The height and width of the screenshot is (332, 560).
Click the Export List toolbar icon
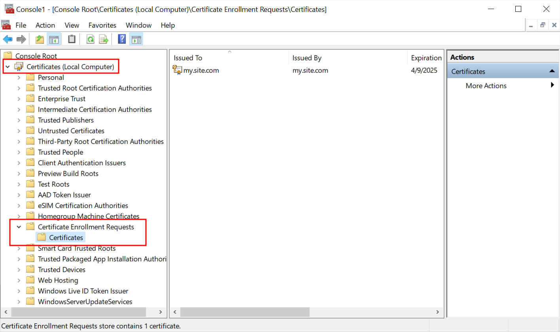coord(104,39)
